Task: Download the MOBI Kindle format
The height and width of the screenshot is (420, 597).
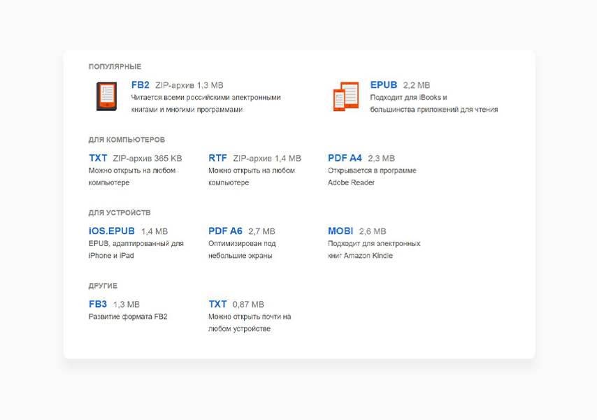Action: pos(340,231)
